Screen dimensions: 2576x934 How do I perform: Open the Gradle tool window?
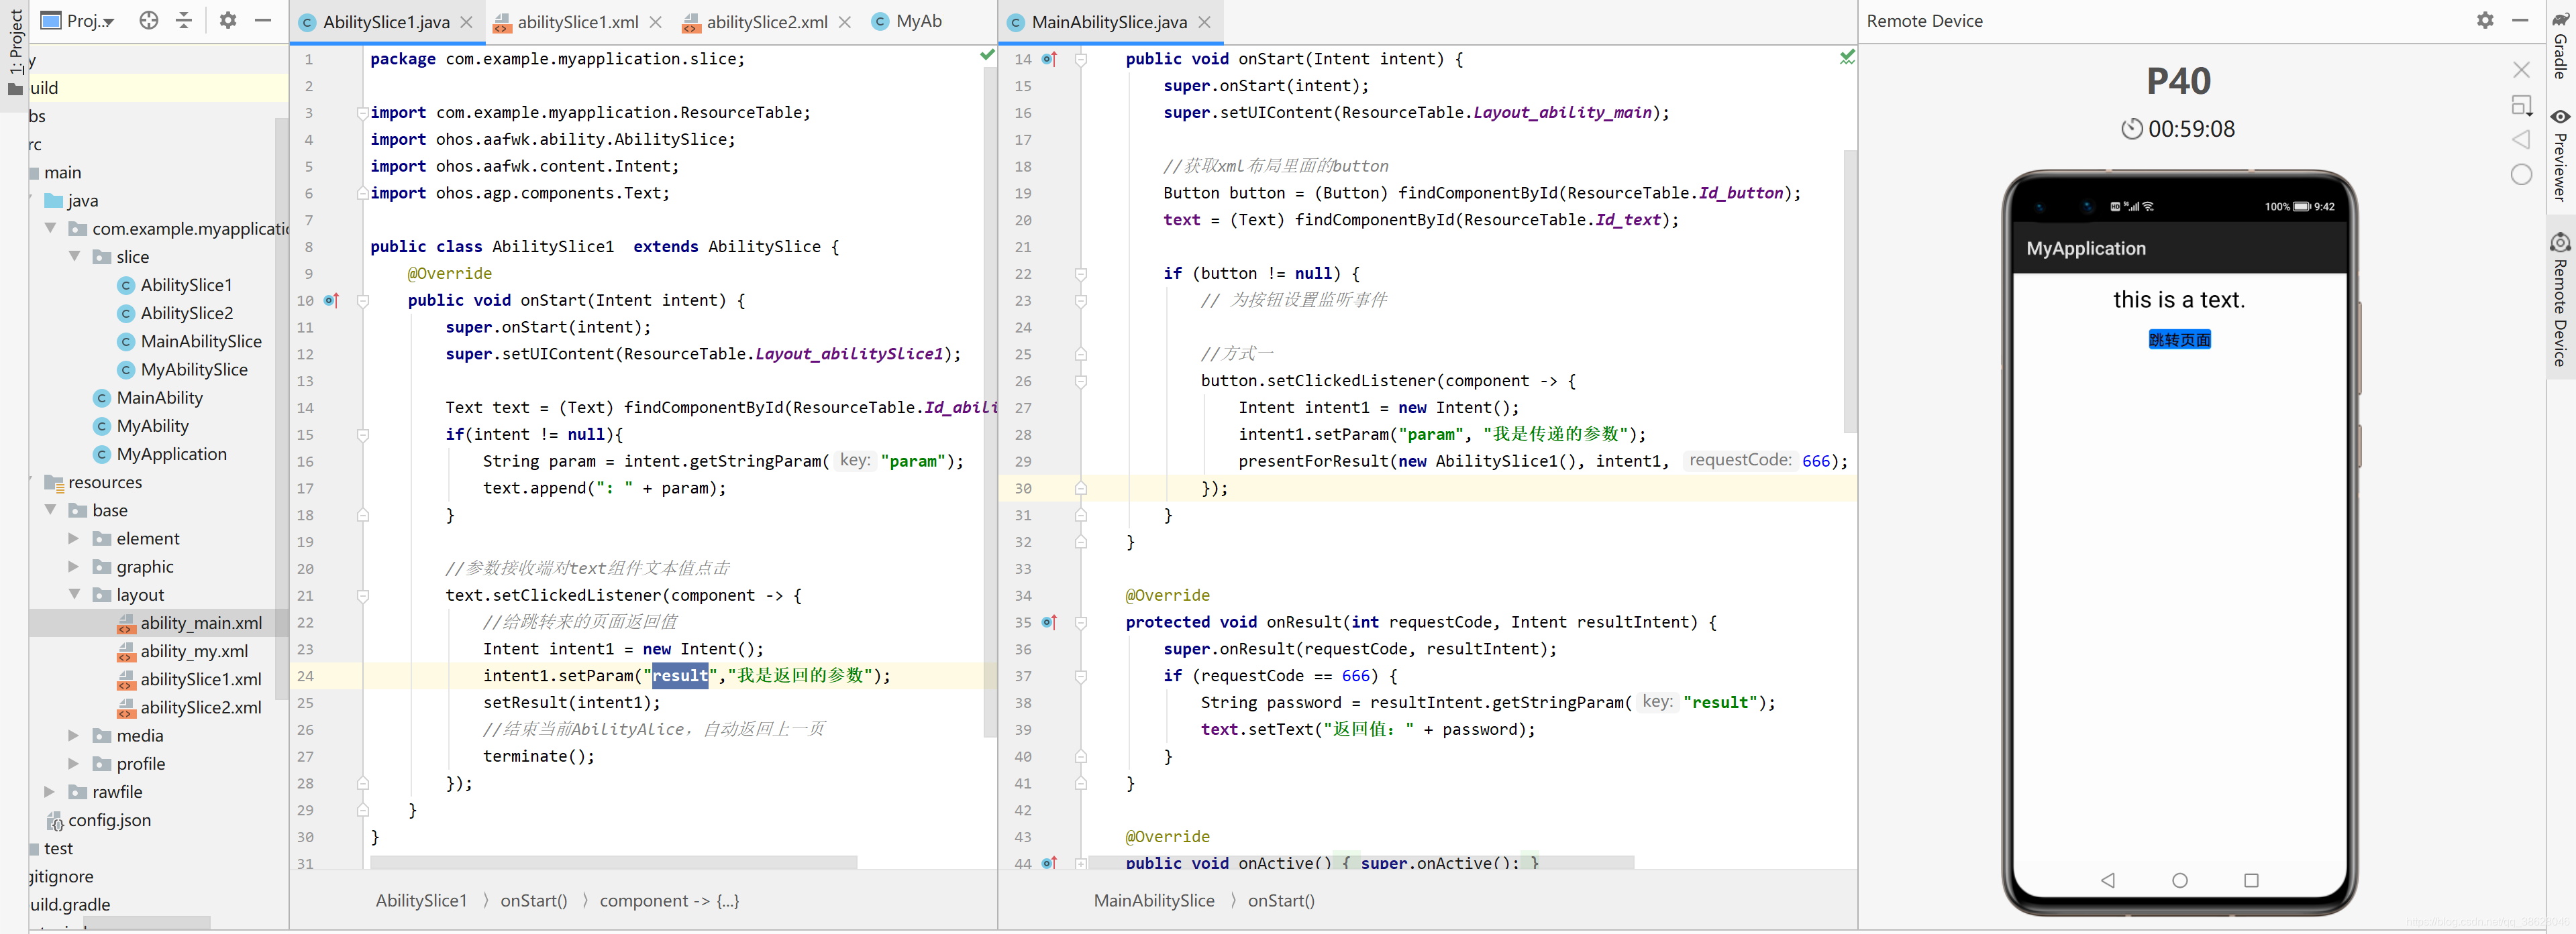click(x=2561, y=45)
